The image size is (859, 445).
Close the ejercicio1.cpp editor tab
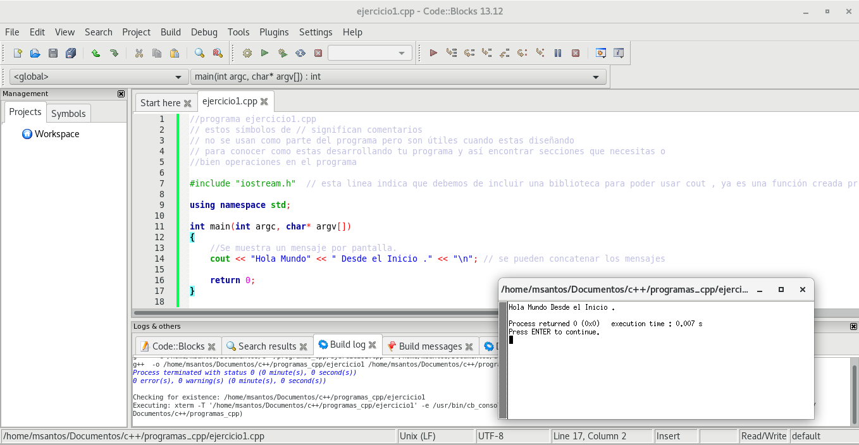point(264,102)
